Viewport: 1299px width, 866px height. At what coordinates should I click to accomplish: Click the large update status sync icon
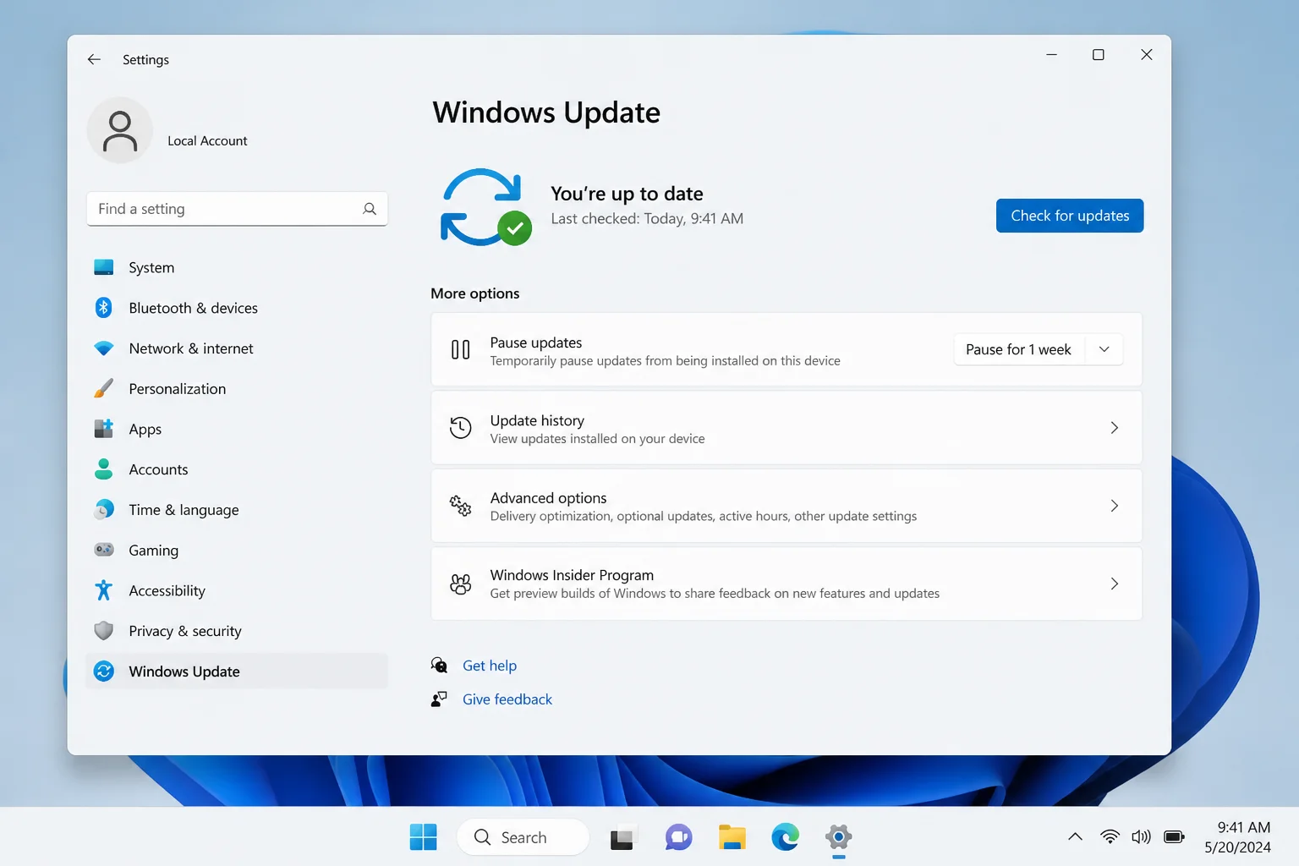pos(485,207)
